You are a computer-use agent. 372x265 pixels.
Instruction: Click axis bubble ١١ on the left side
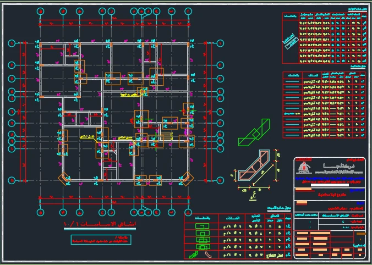click(x=12, y=180)
